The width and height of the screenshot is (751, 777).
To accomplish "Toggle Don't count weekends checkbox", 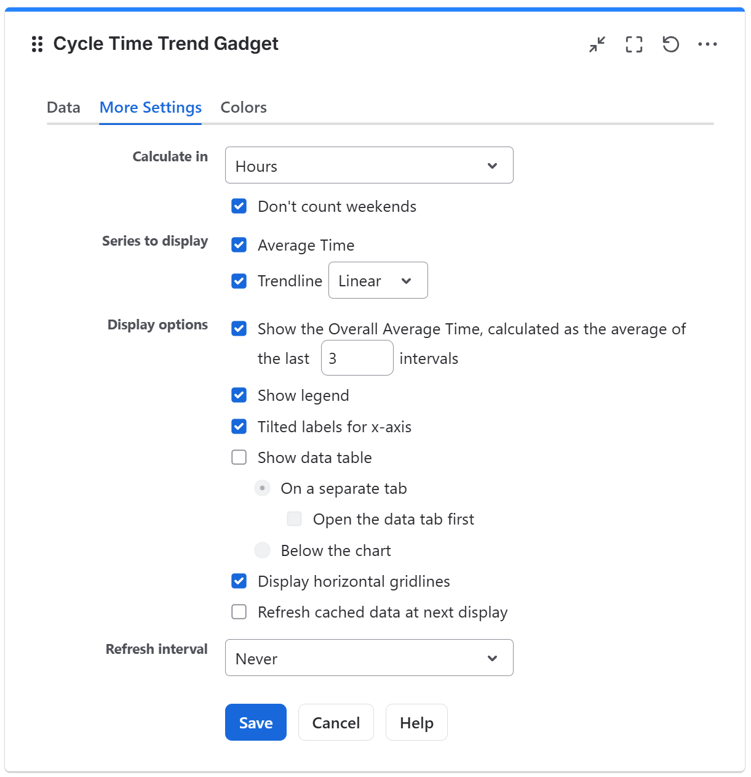I will pos(239,206).
